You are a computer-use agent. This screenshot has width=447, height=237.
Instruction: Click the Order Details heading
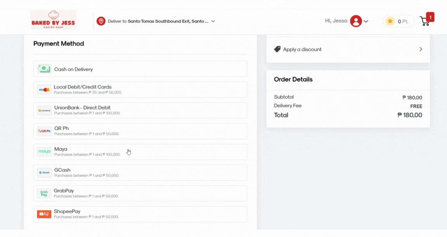[293, 79]
